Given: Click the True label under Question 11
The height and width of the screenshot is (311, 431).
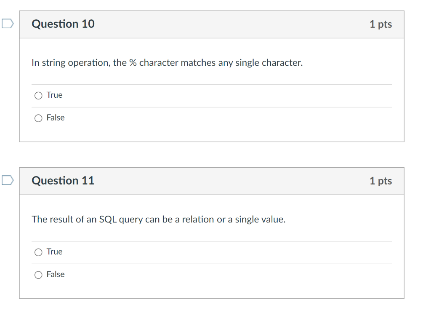Looking at the screenshot, I should point(54,252).
